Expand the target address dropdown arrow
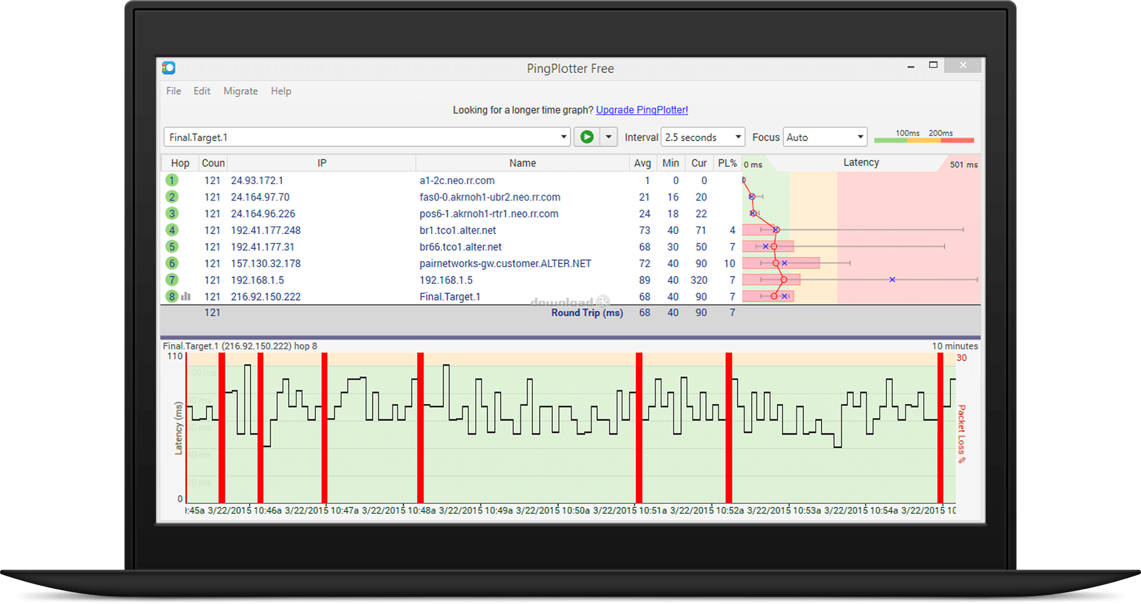Image resolution: width=1141 pixels, height=604 pixels. point(563,137)
